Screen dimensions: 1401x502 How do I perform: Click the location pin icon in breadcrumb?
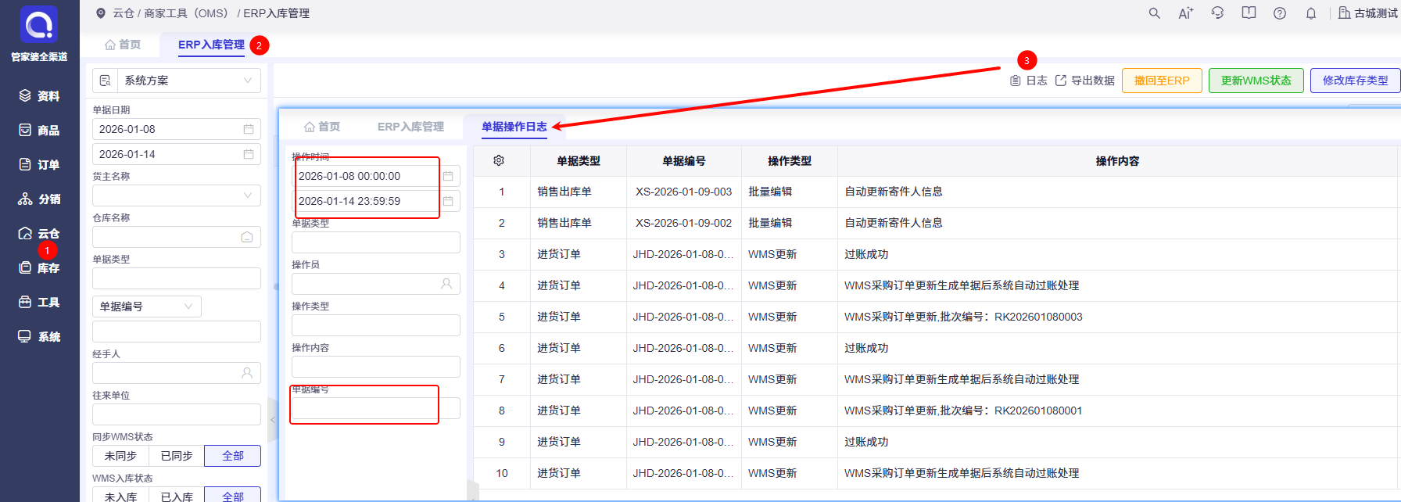(x=101, y=13)
